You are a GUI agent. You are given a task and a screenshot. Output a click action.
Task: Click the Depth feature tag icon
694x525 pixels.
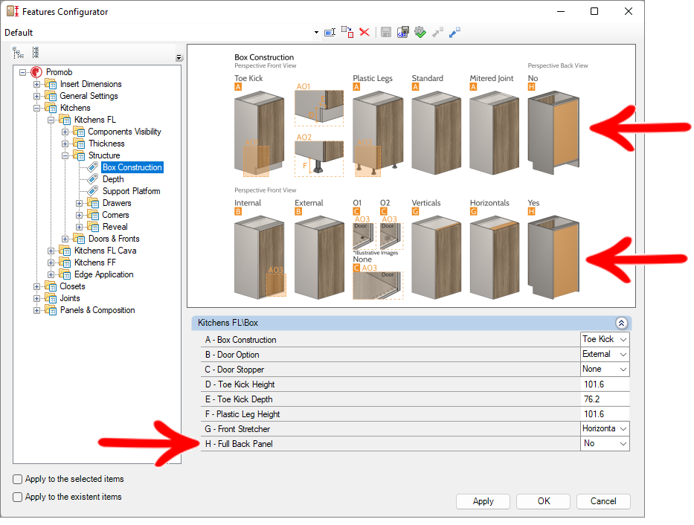pyautogui.click(x=93, y=179)
